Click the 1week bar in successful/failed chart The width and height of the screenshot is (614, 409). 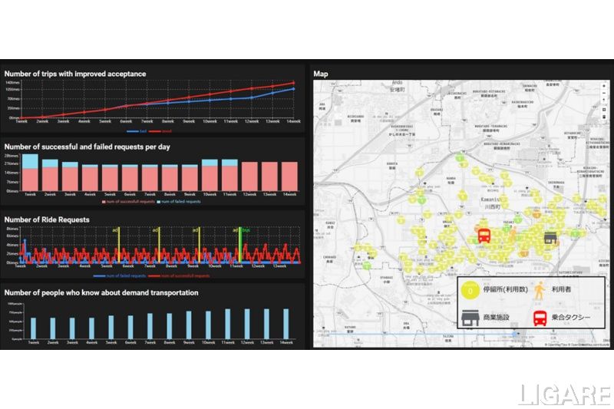point(31,173)
